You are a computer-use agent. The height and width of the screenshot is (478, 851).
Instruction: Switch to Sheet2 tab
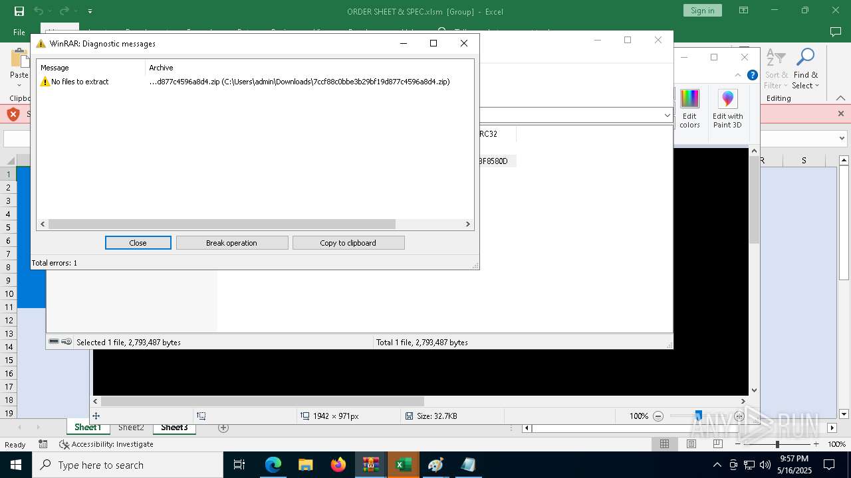[x=131, y=428]
